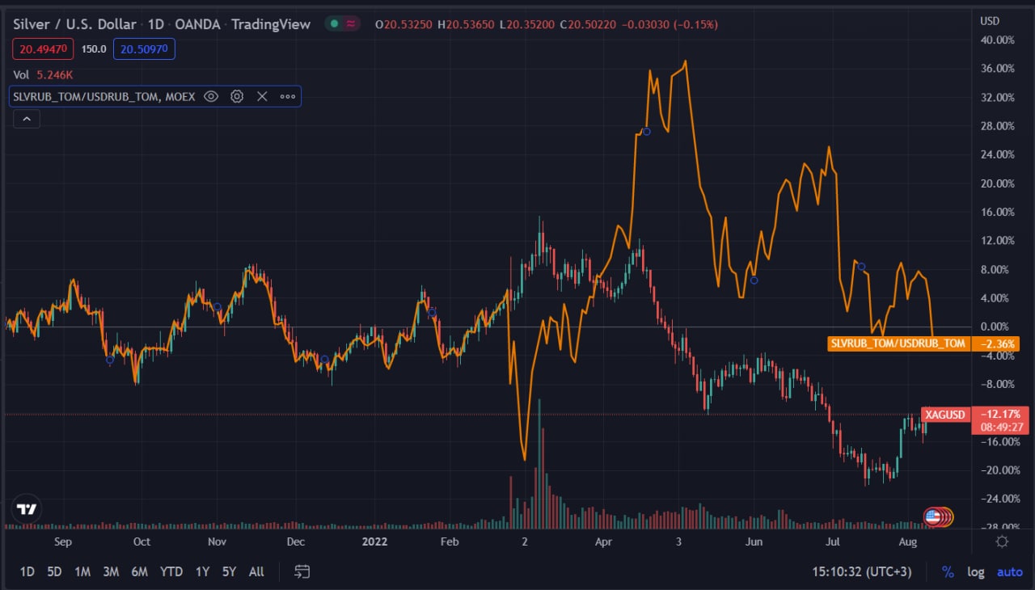This screenshot has width=1035, height=590.
Task: Toggle auto scale mode
Action: pos(1009,571)
